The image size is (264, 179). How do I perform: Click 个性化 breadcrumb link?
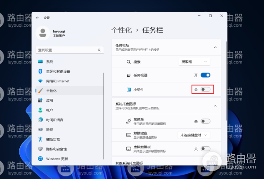click(121, 30)
